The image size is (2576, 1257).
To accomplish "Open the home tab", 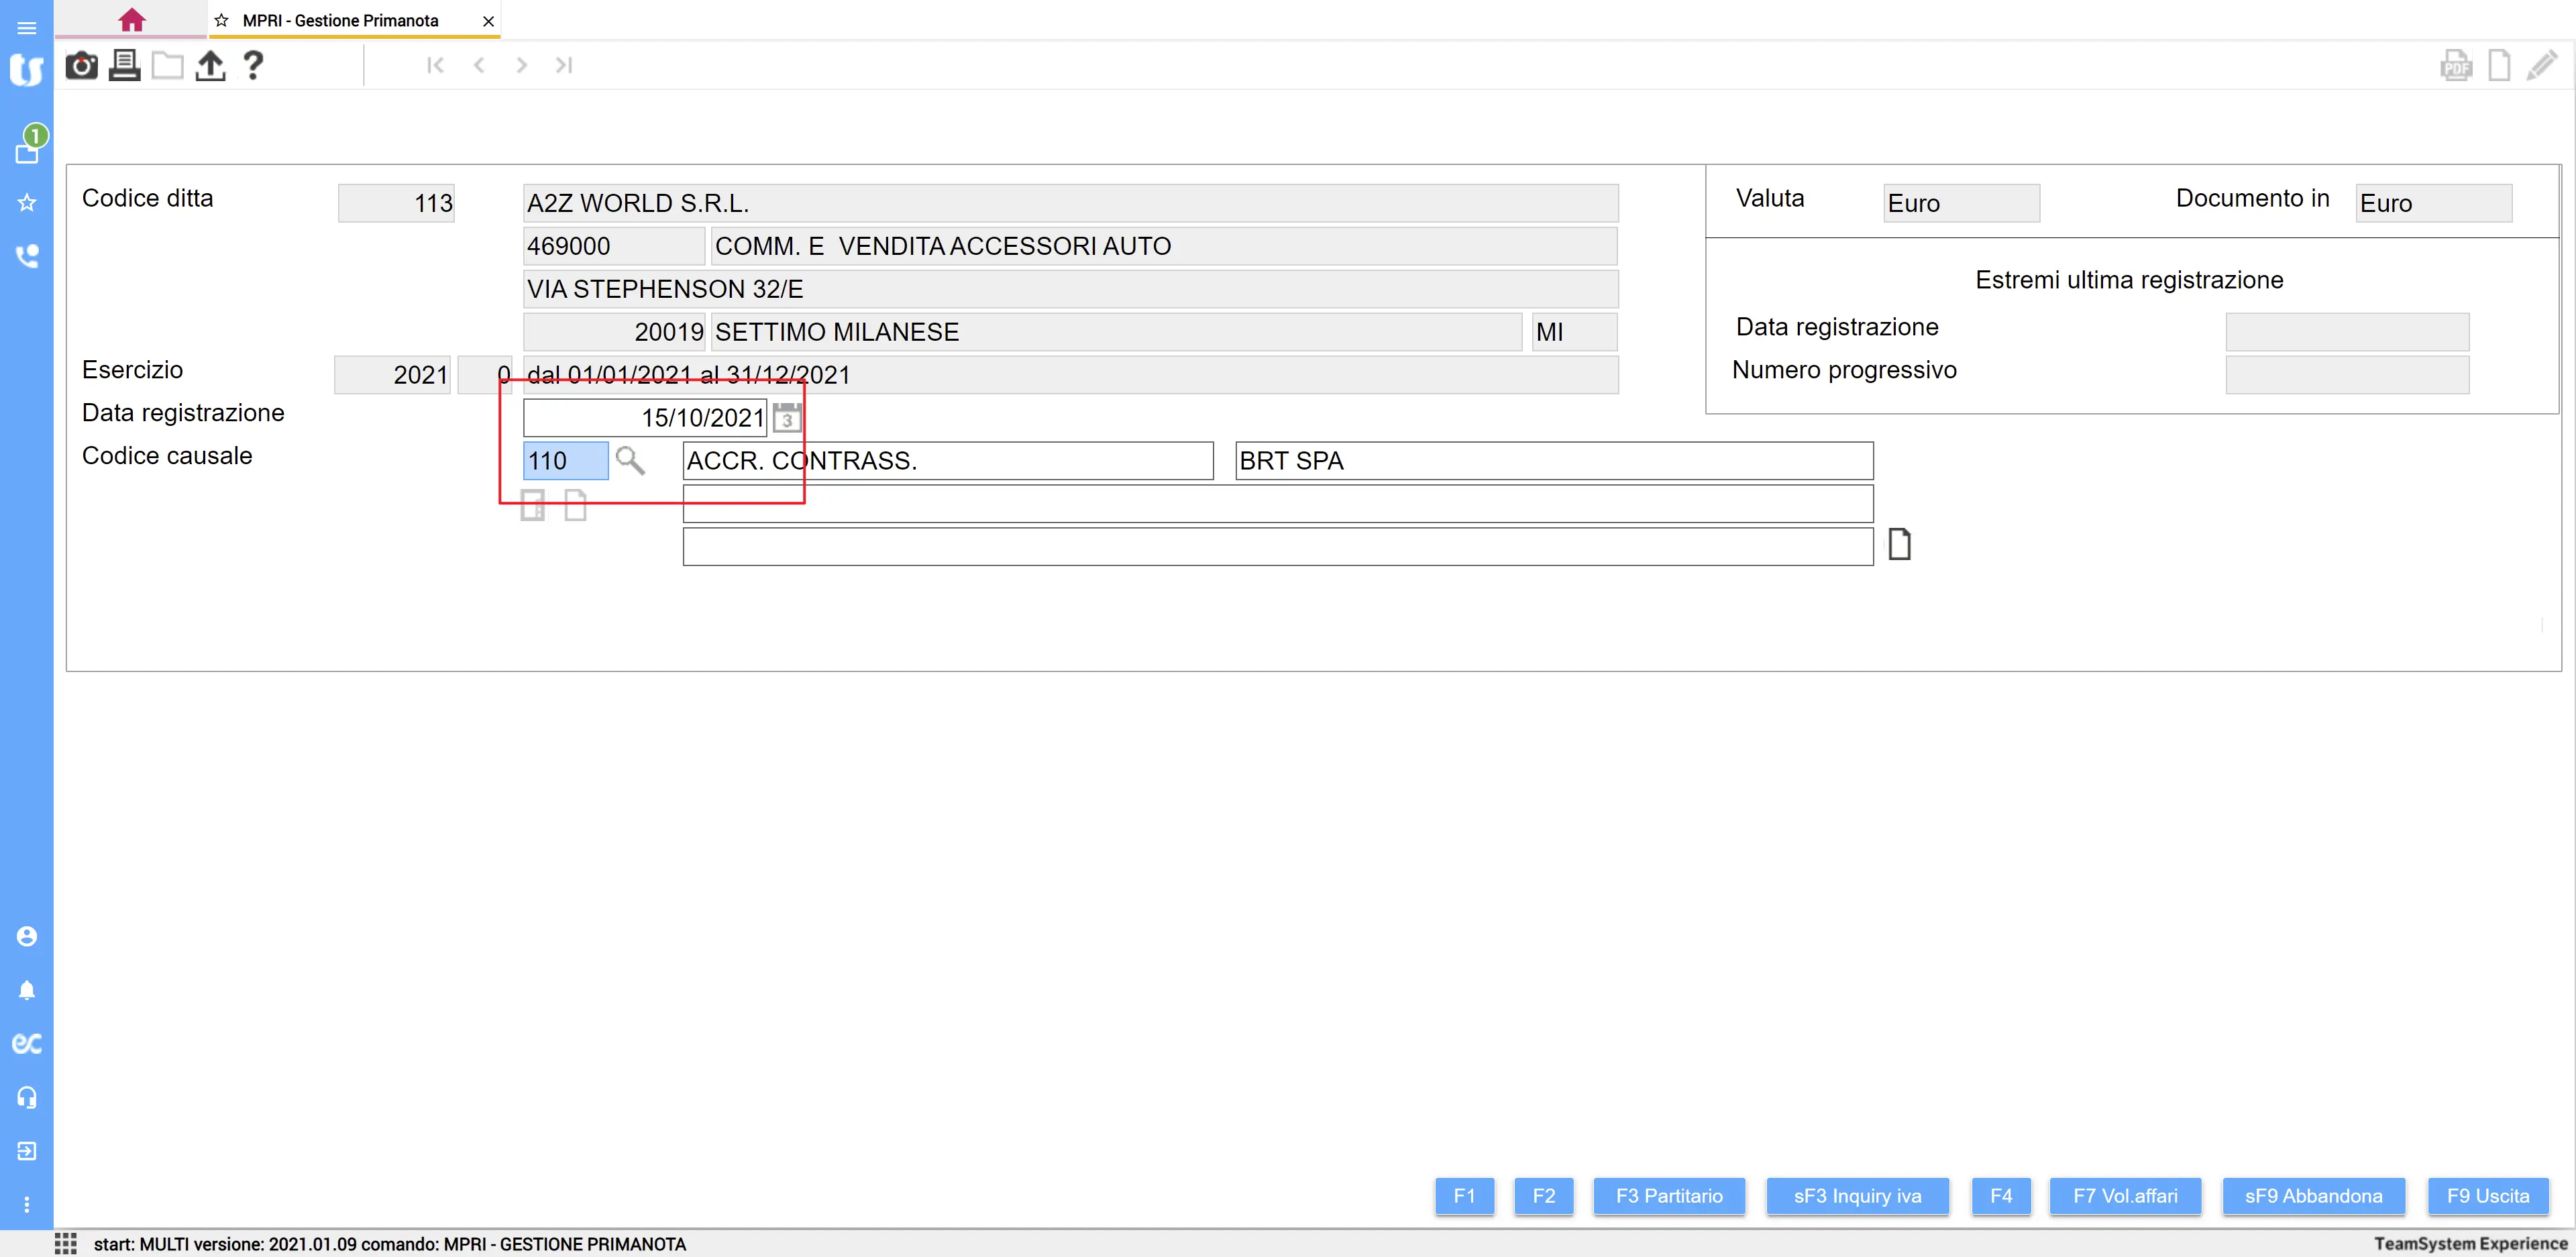I will tap(131, 20).
